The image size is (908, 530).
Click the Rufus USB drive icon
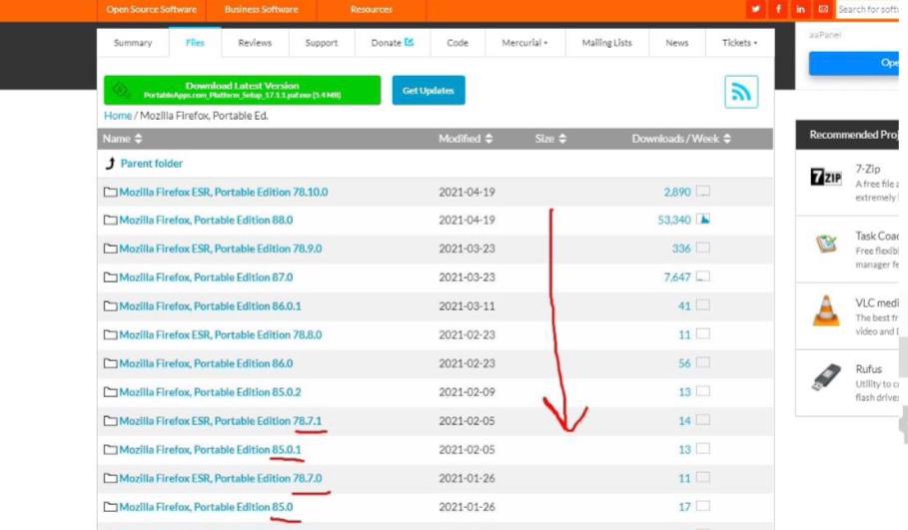825,377
